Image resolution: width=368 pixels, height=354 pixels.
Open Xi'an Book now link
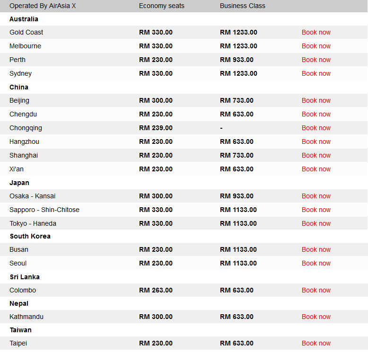(x=316, y=169)
